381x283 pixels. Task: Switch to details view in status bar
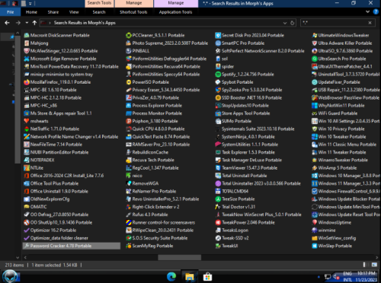(365, 265)
